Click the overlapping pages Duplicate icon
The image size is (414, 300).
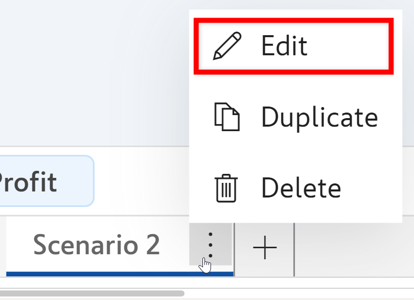tap(227, 117)
